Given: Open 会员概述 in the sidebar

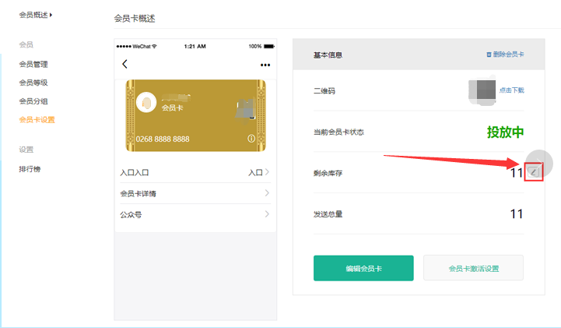Looking at the screenshot, I should point(37,15).
